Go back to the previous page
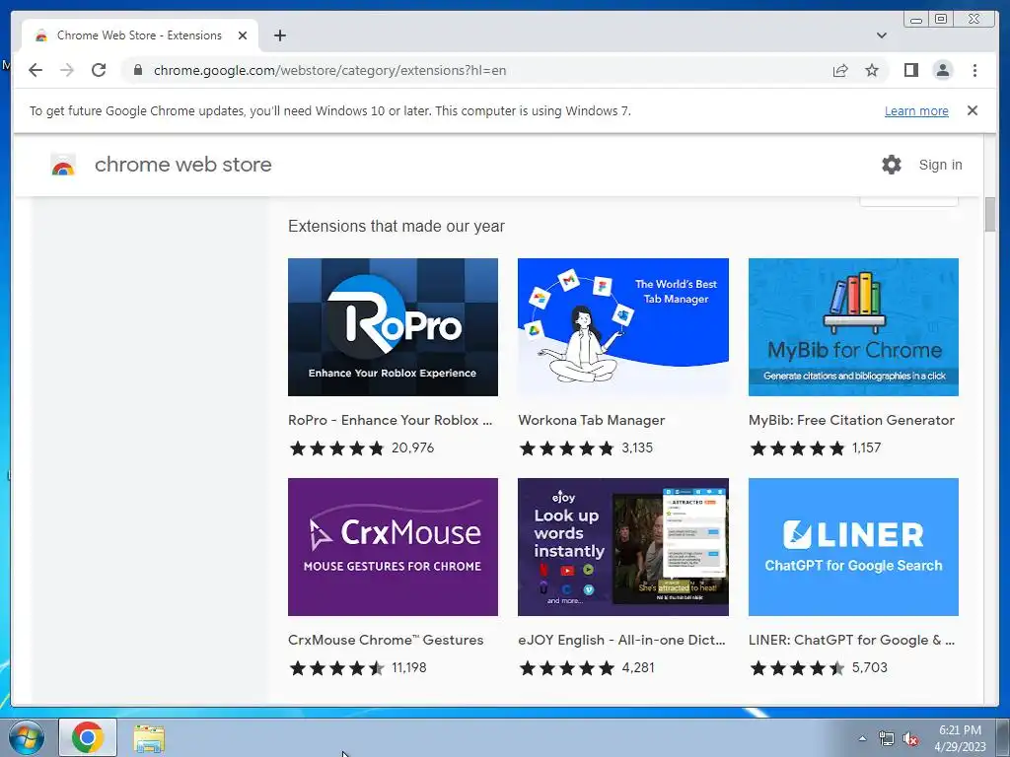This screenshot has width=1010, height=757. click(x=36, y=70)
